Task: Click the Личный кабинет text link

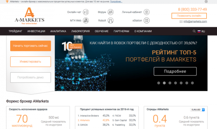Action: [x=132, y=12]
